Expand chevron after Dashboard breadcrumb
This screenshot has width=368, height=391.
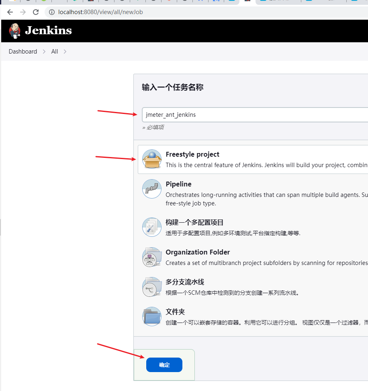44,52
